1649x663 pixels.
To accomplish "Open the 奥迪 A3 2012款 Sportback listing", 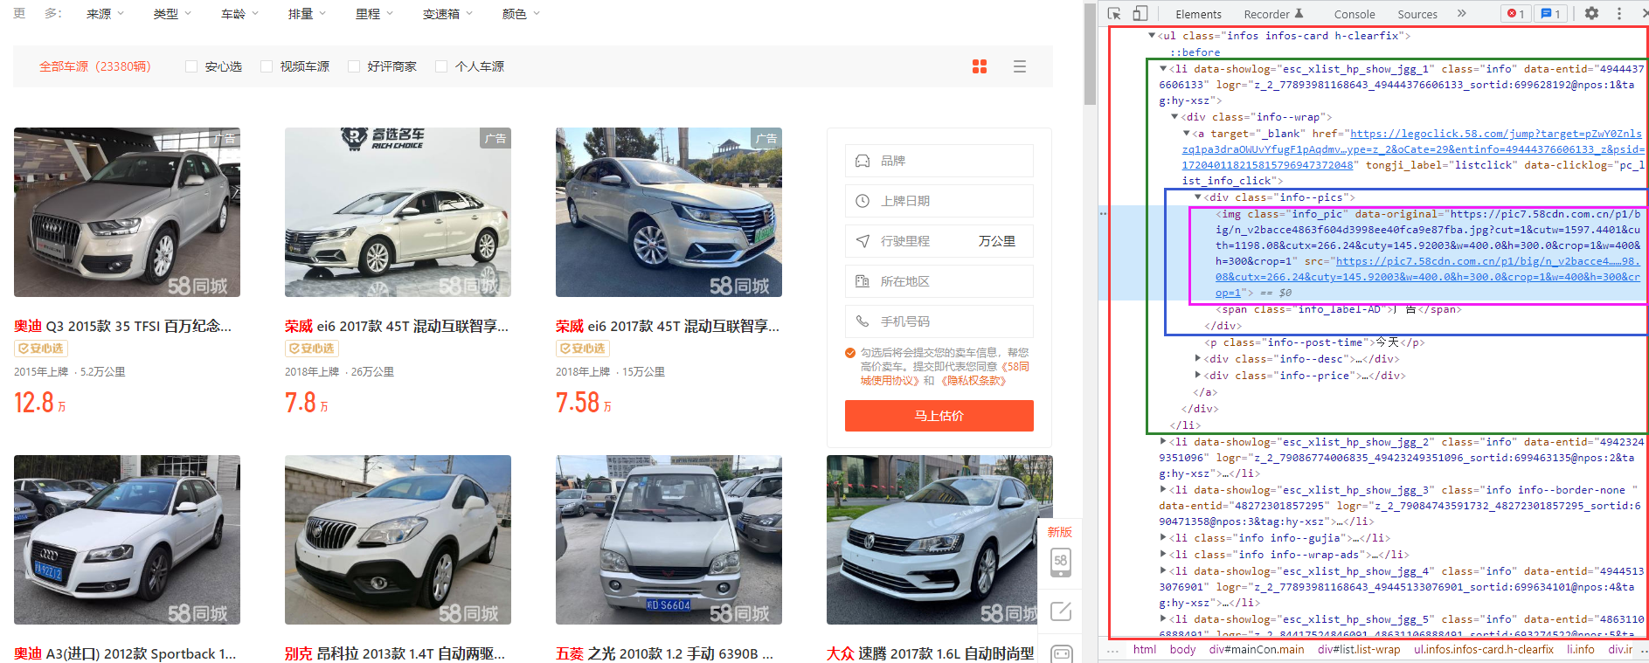I will (125, 653).
